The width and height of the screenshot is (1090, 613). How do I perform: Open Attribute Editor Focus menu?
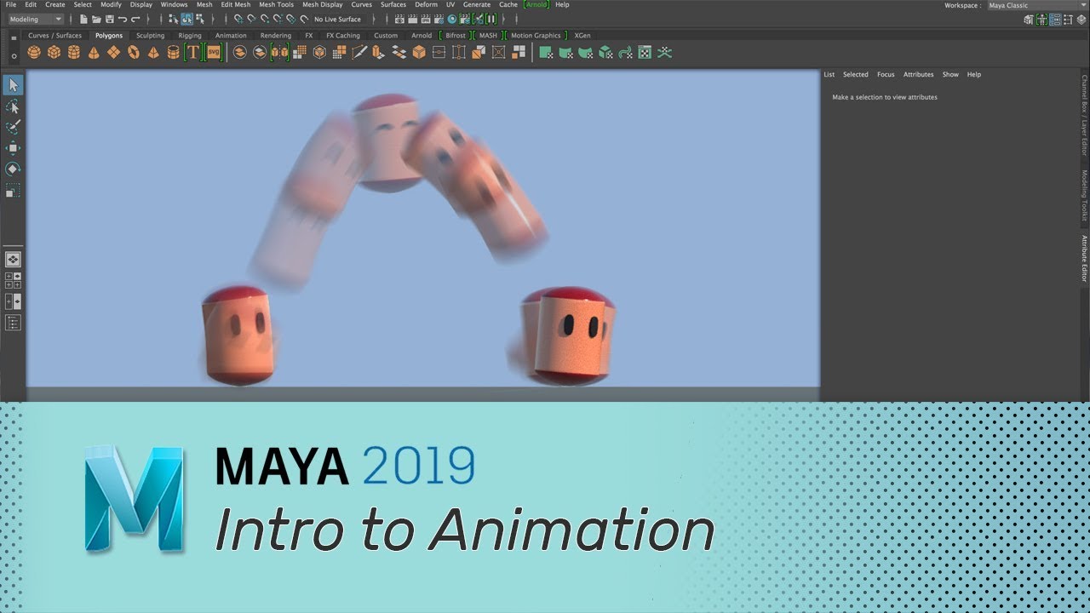pos(886,75)
